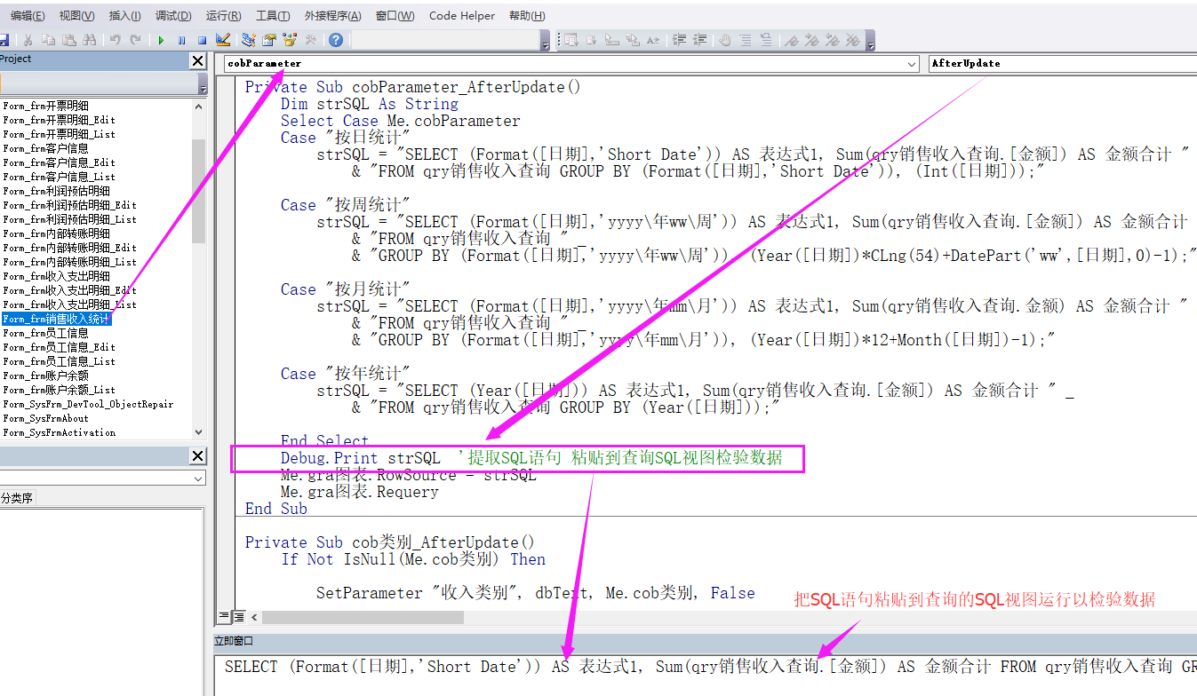This screenshot has width=1197, height=696.
Task: Click the Quick Info icon
Action: coord(612,40)
